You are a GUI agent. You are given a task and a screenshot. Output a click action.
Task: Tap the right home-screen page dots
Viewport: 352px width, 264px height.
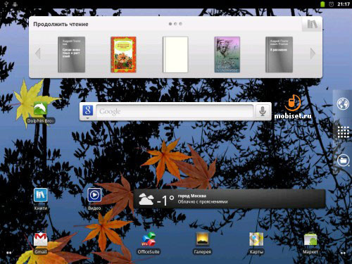click(x=343, y=253)
